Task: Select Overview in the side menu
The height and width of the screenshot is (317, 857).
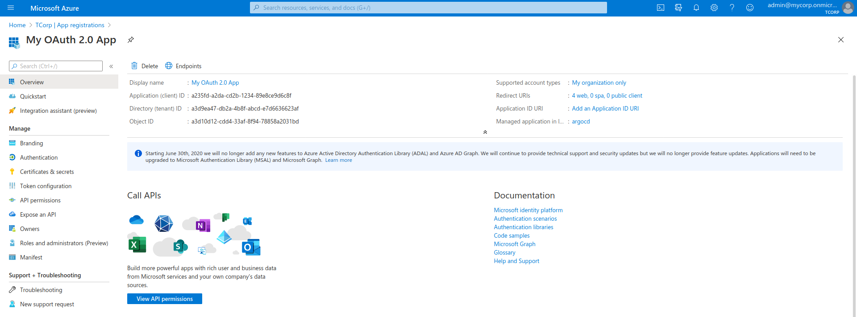Action: coord(59,82)
